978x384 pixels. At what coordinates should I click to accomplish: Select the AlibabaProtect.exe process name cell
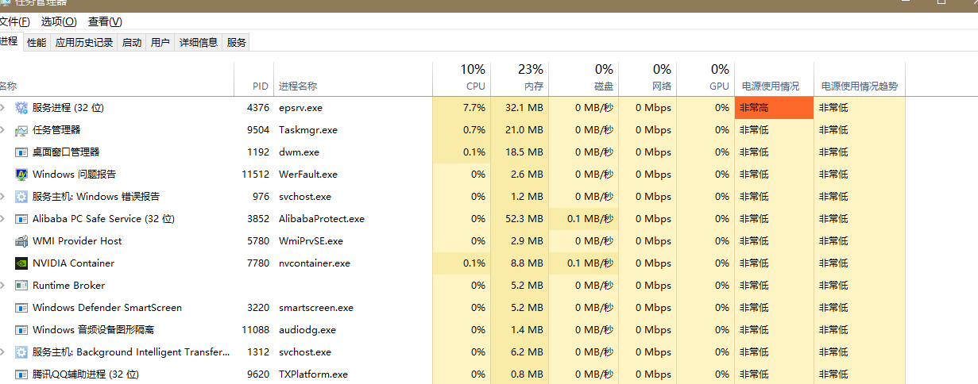tap(354, 219)
